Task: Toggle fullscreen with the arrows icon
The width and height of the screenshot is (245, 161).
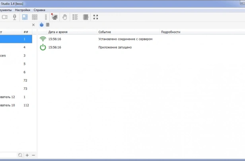Action: pos(95,17)
